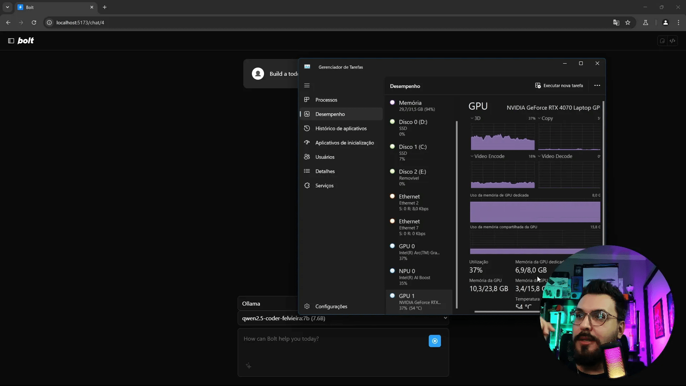Image resolution: width=686 pixels, height=386 pixels.
Task: Open the Chrome tab search dropdown
Action: (8, 7)
